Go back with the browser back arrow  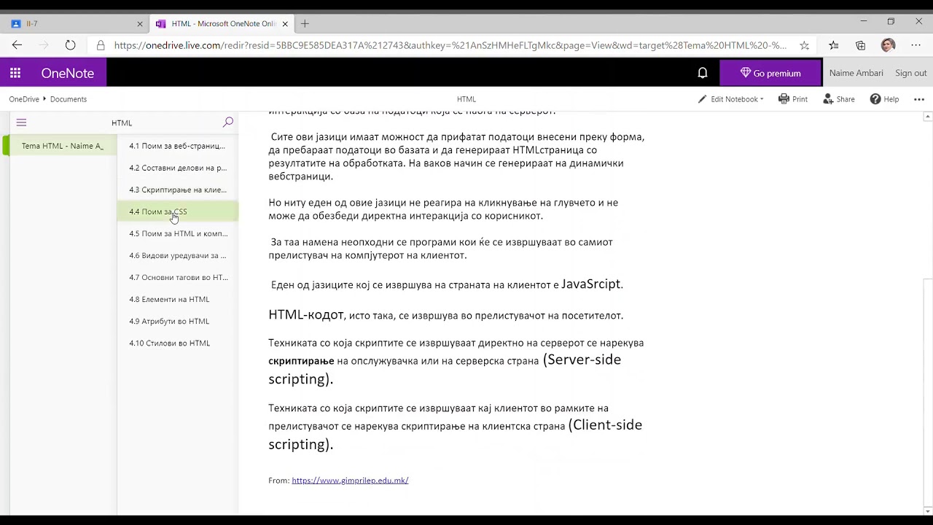coord(17,45)
